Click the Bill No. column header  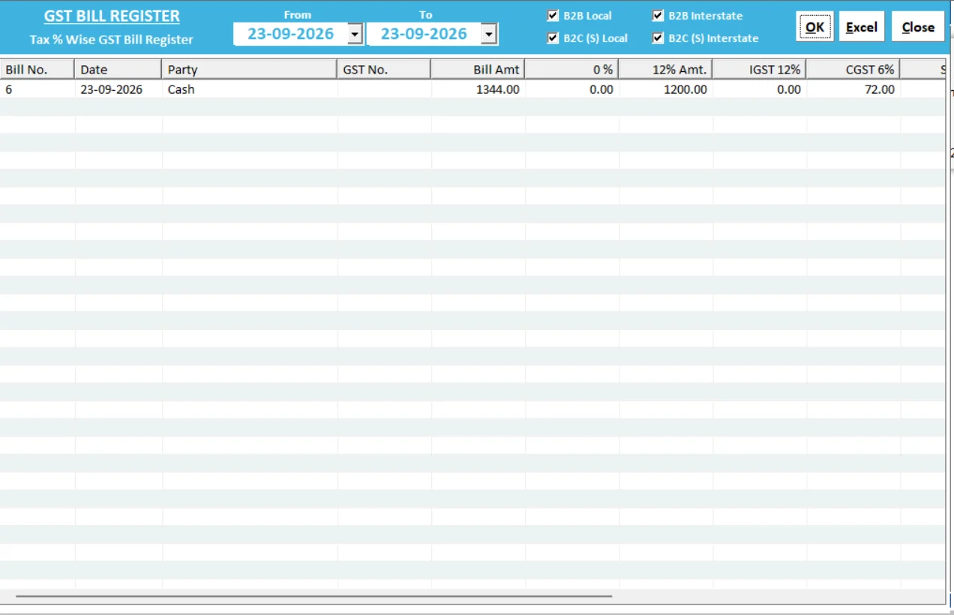click(37, 70)
